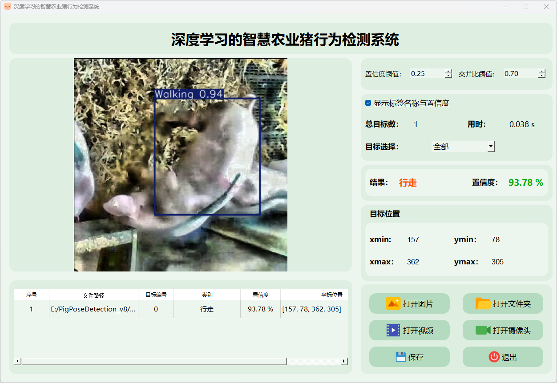The height and width of the screenshot is (383, 557).
Task: Click the floppy disk save icon
Action: point(400,357)
